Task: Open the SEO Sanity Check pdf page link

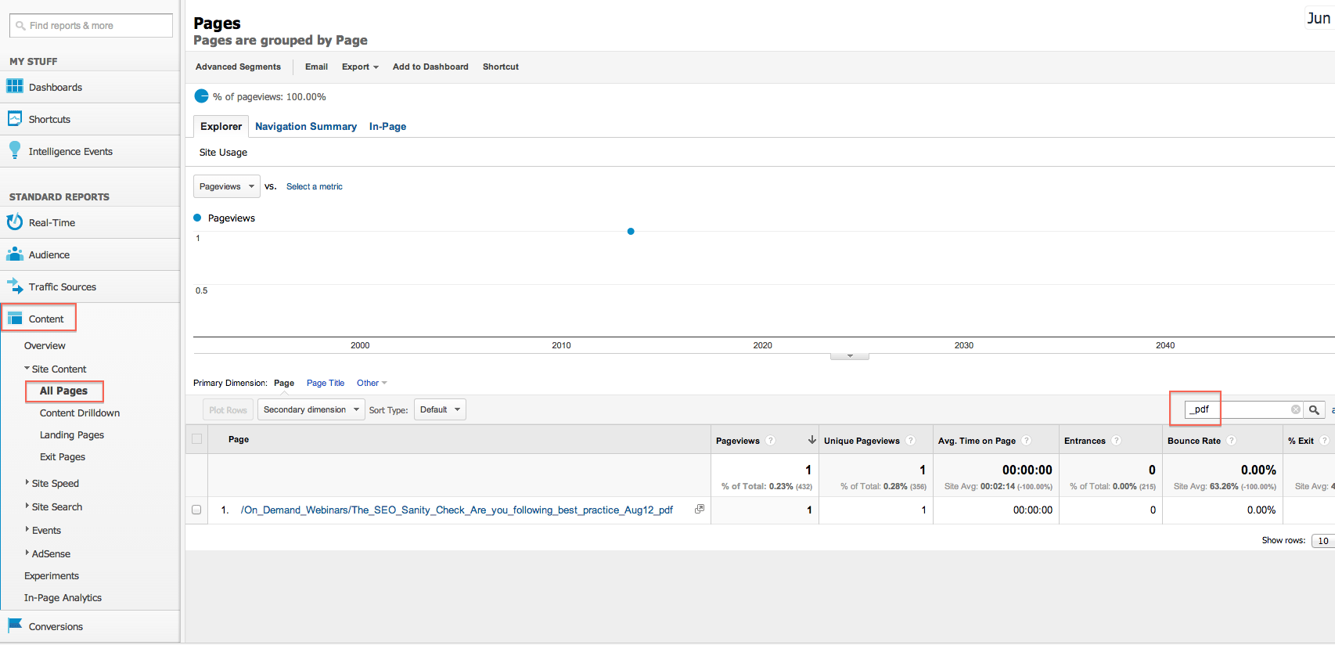Action: pyautogui.click(x=456, y=510)
